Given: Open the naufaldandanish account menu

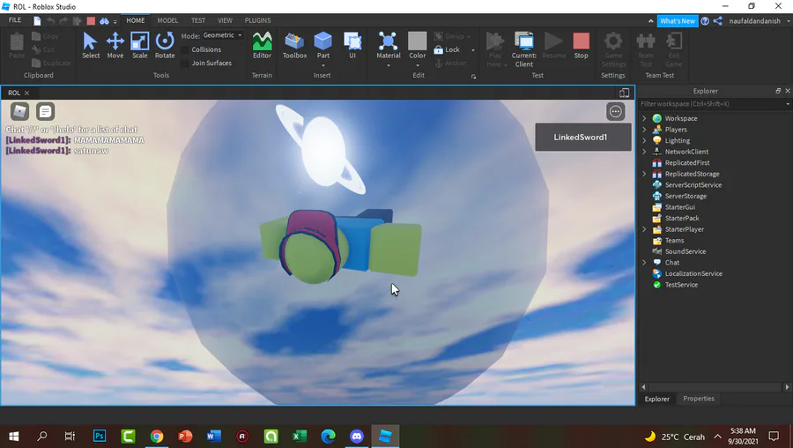Looking at the screenshot, I should tap(759, 21).
